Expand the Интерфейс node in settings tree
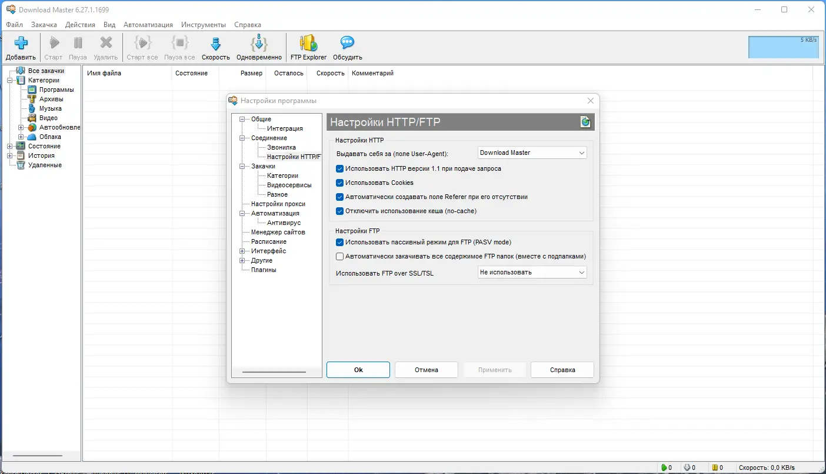 [x=242, y=251]
